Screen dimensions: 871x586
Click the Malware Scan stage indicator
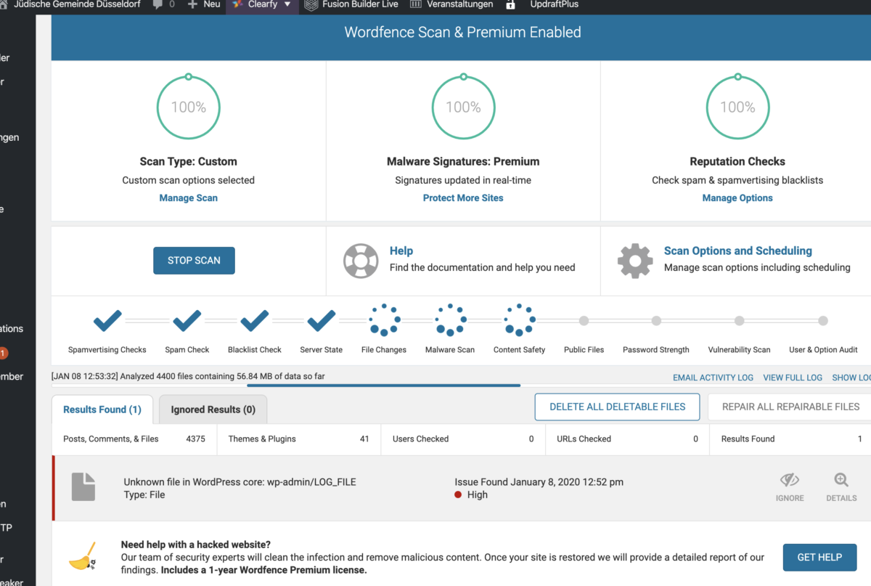pos(450,320)
